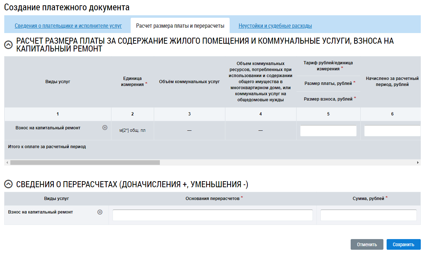This screenshot has height=254, width=424.
Task: Collapse the 'Сведения о перерасчетах' section
Action: tap(9, 184)
